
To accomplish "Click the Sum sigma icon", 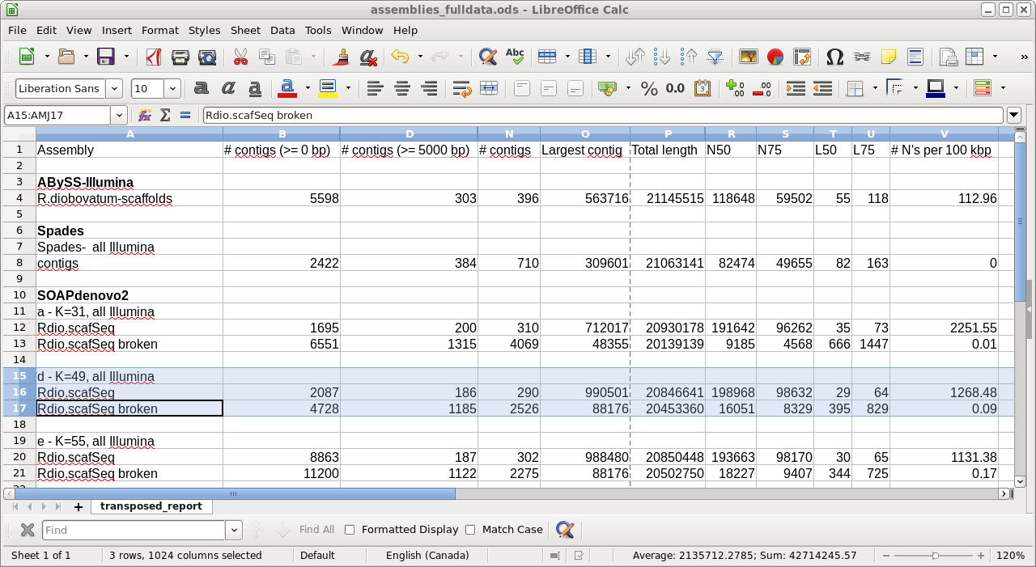I will [x=165, y=115].
